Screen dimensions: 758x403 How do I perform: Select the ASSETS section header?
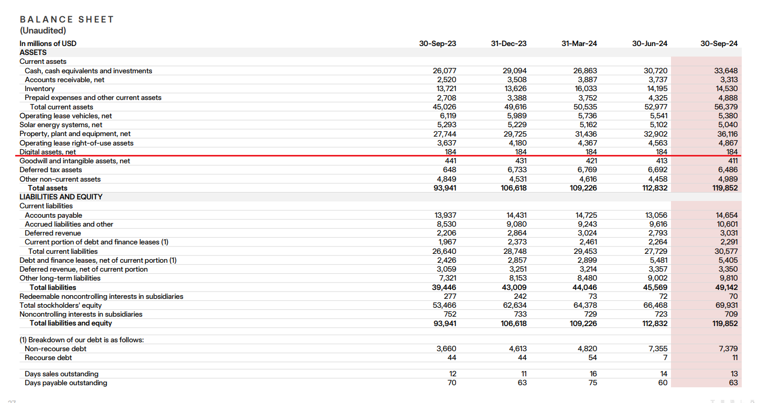coord(33,52)
